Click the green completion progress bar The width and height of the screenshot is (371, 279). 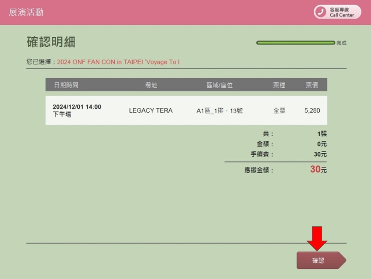(x=295, y=43)
